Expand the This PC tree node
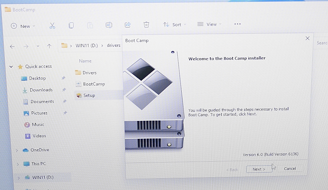 click(x=18, y=164)
